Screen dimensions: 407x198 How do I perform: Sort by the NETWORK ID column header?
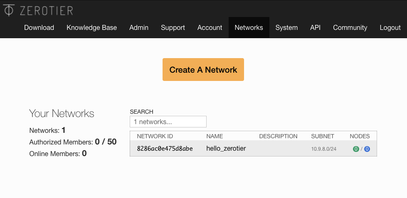(x=155, y=136)
